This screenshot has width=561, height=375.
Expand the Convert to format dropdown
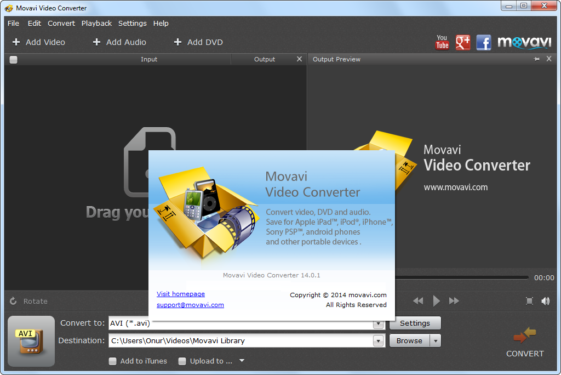(x=378, y=323)
